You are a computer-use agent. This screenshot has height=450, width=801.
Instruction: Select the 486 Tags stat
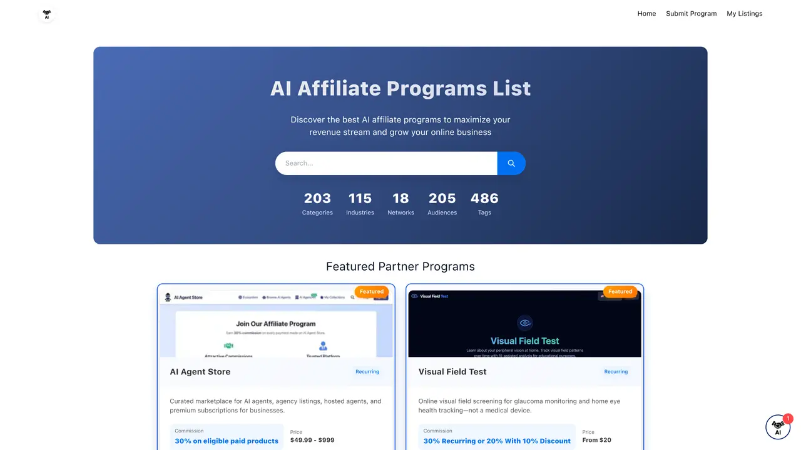click(484, 204)
